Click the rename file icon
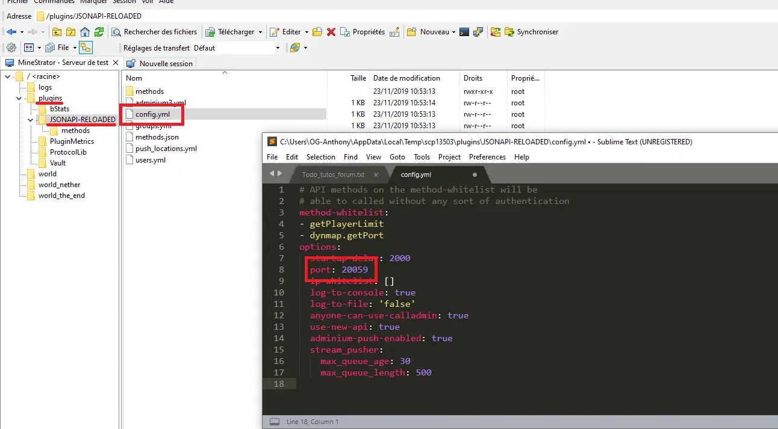This screenshot has width=778, height=429. (394, 32)
